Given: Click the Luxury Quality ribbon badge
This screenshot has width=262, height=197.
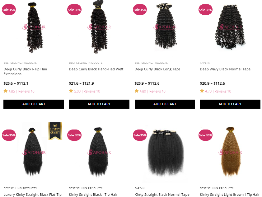Looking at the screenshot, I should (x=55, y=131).
